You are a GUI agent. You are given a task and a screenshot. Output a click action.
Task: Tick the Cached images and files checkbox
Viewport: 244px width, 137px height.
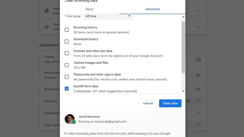67,65
